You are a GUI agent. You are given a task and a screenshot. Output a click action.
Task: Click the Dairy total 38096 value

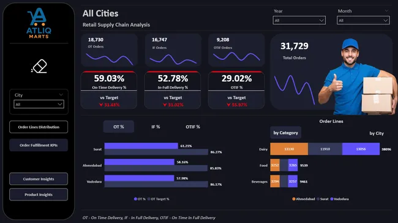(x=386, y=149)
